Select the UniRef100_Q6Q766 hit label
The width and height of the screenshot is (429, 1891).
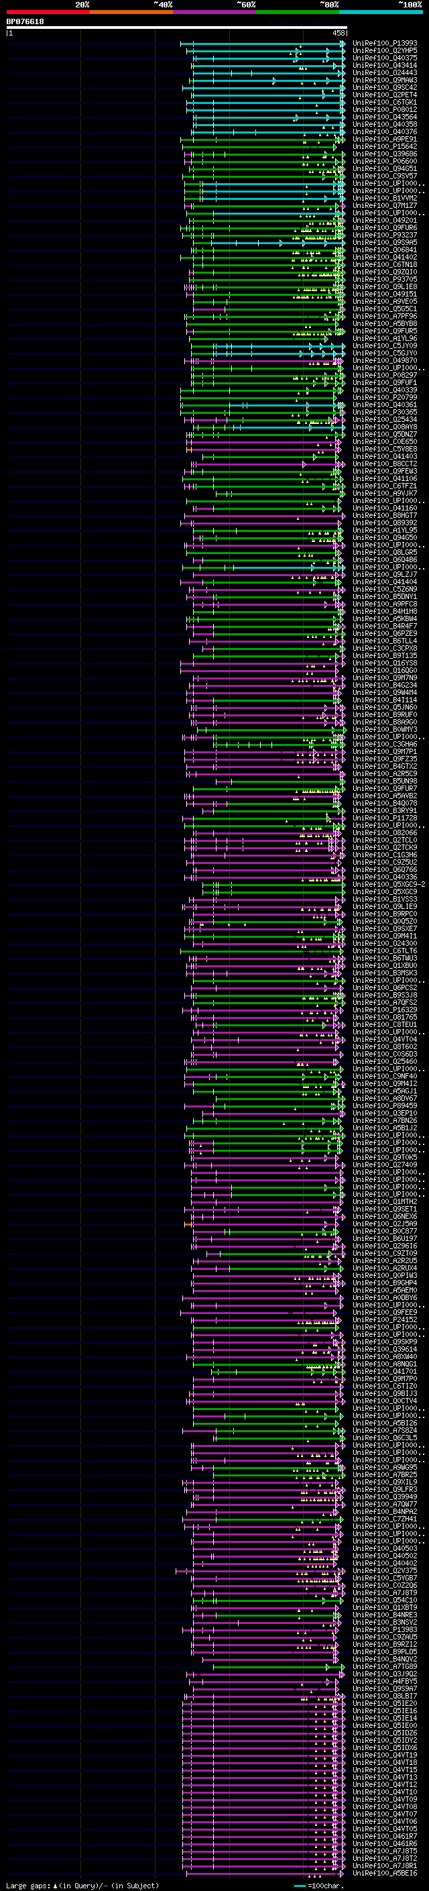385,869
